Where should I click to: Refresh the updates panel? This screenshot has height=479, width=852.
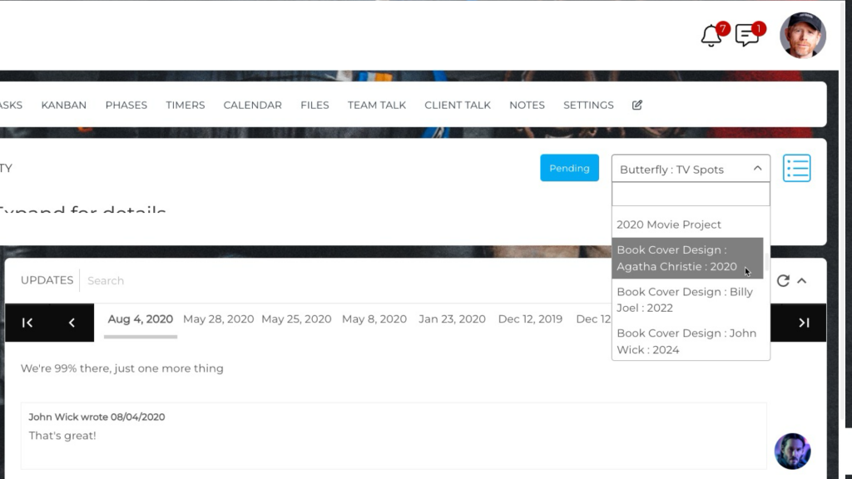pos(783,281)
